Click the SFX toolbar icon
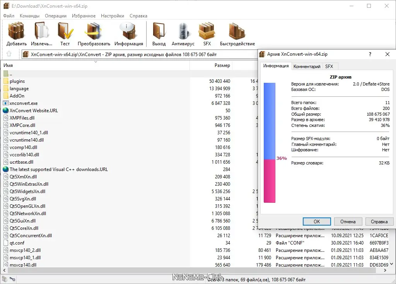 tap(207, 31)
